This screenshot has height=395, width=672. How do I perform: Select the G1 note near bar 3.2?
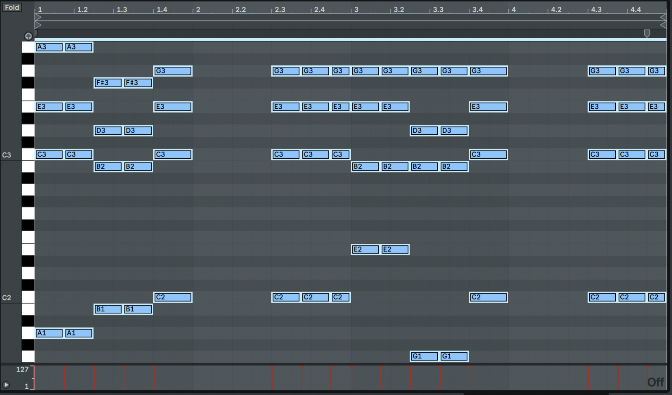point(424,356)
